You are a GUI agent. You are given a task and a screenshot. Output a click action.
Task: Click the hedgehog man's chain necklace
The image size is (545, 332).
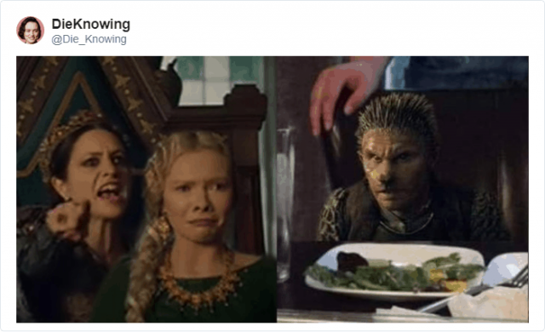click(x=407, y=226)
